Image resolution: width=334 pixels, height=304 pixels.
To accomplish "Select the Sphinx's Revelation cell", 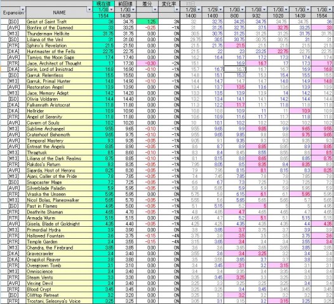I will click(59, 45).
